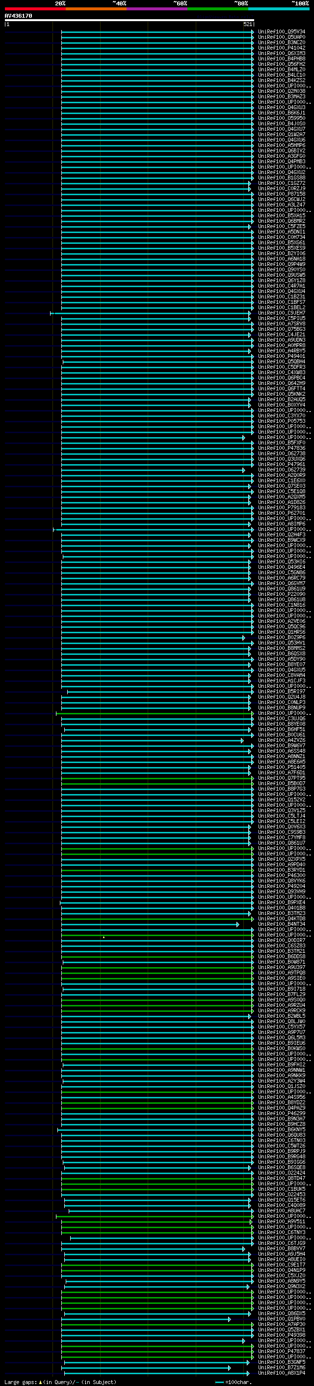Click the yellow large-gap triangle in the legend
The image size is (314, 1386).
click(40, 1382)
